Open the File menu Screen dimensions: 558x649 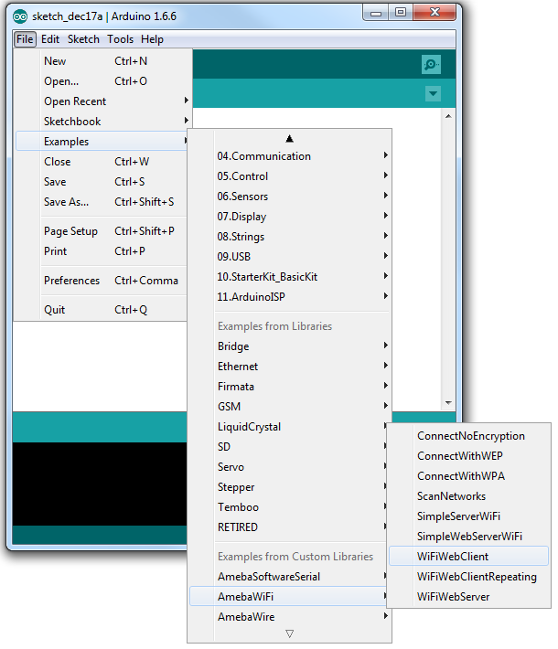click(x=25, y=39)
